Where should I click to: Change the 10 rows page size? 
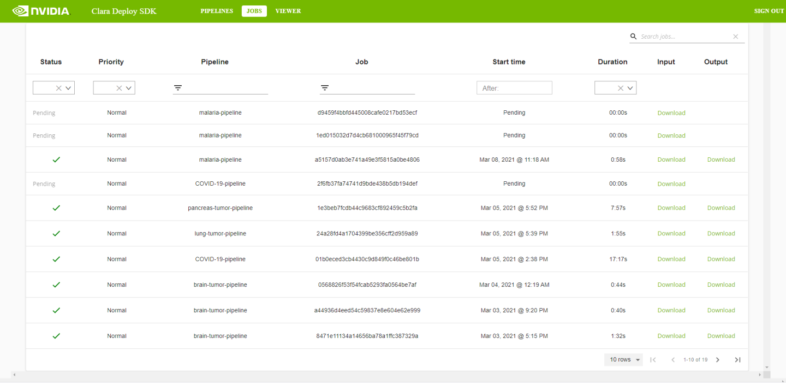[624, 360]
